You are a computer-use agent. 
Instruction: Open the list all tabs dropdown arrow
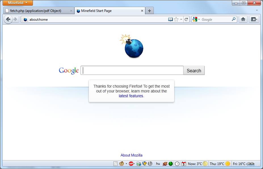point(257,10)
